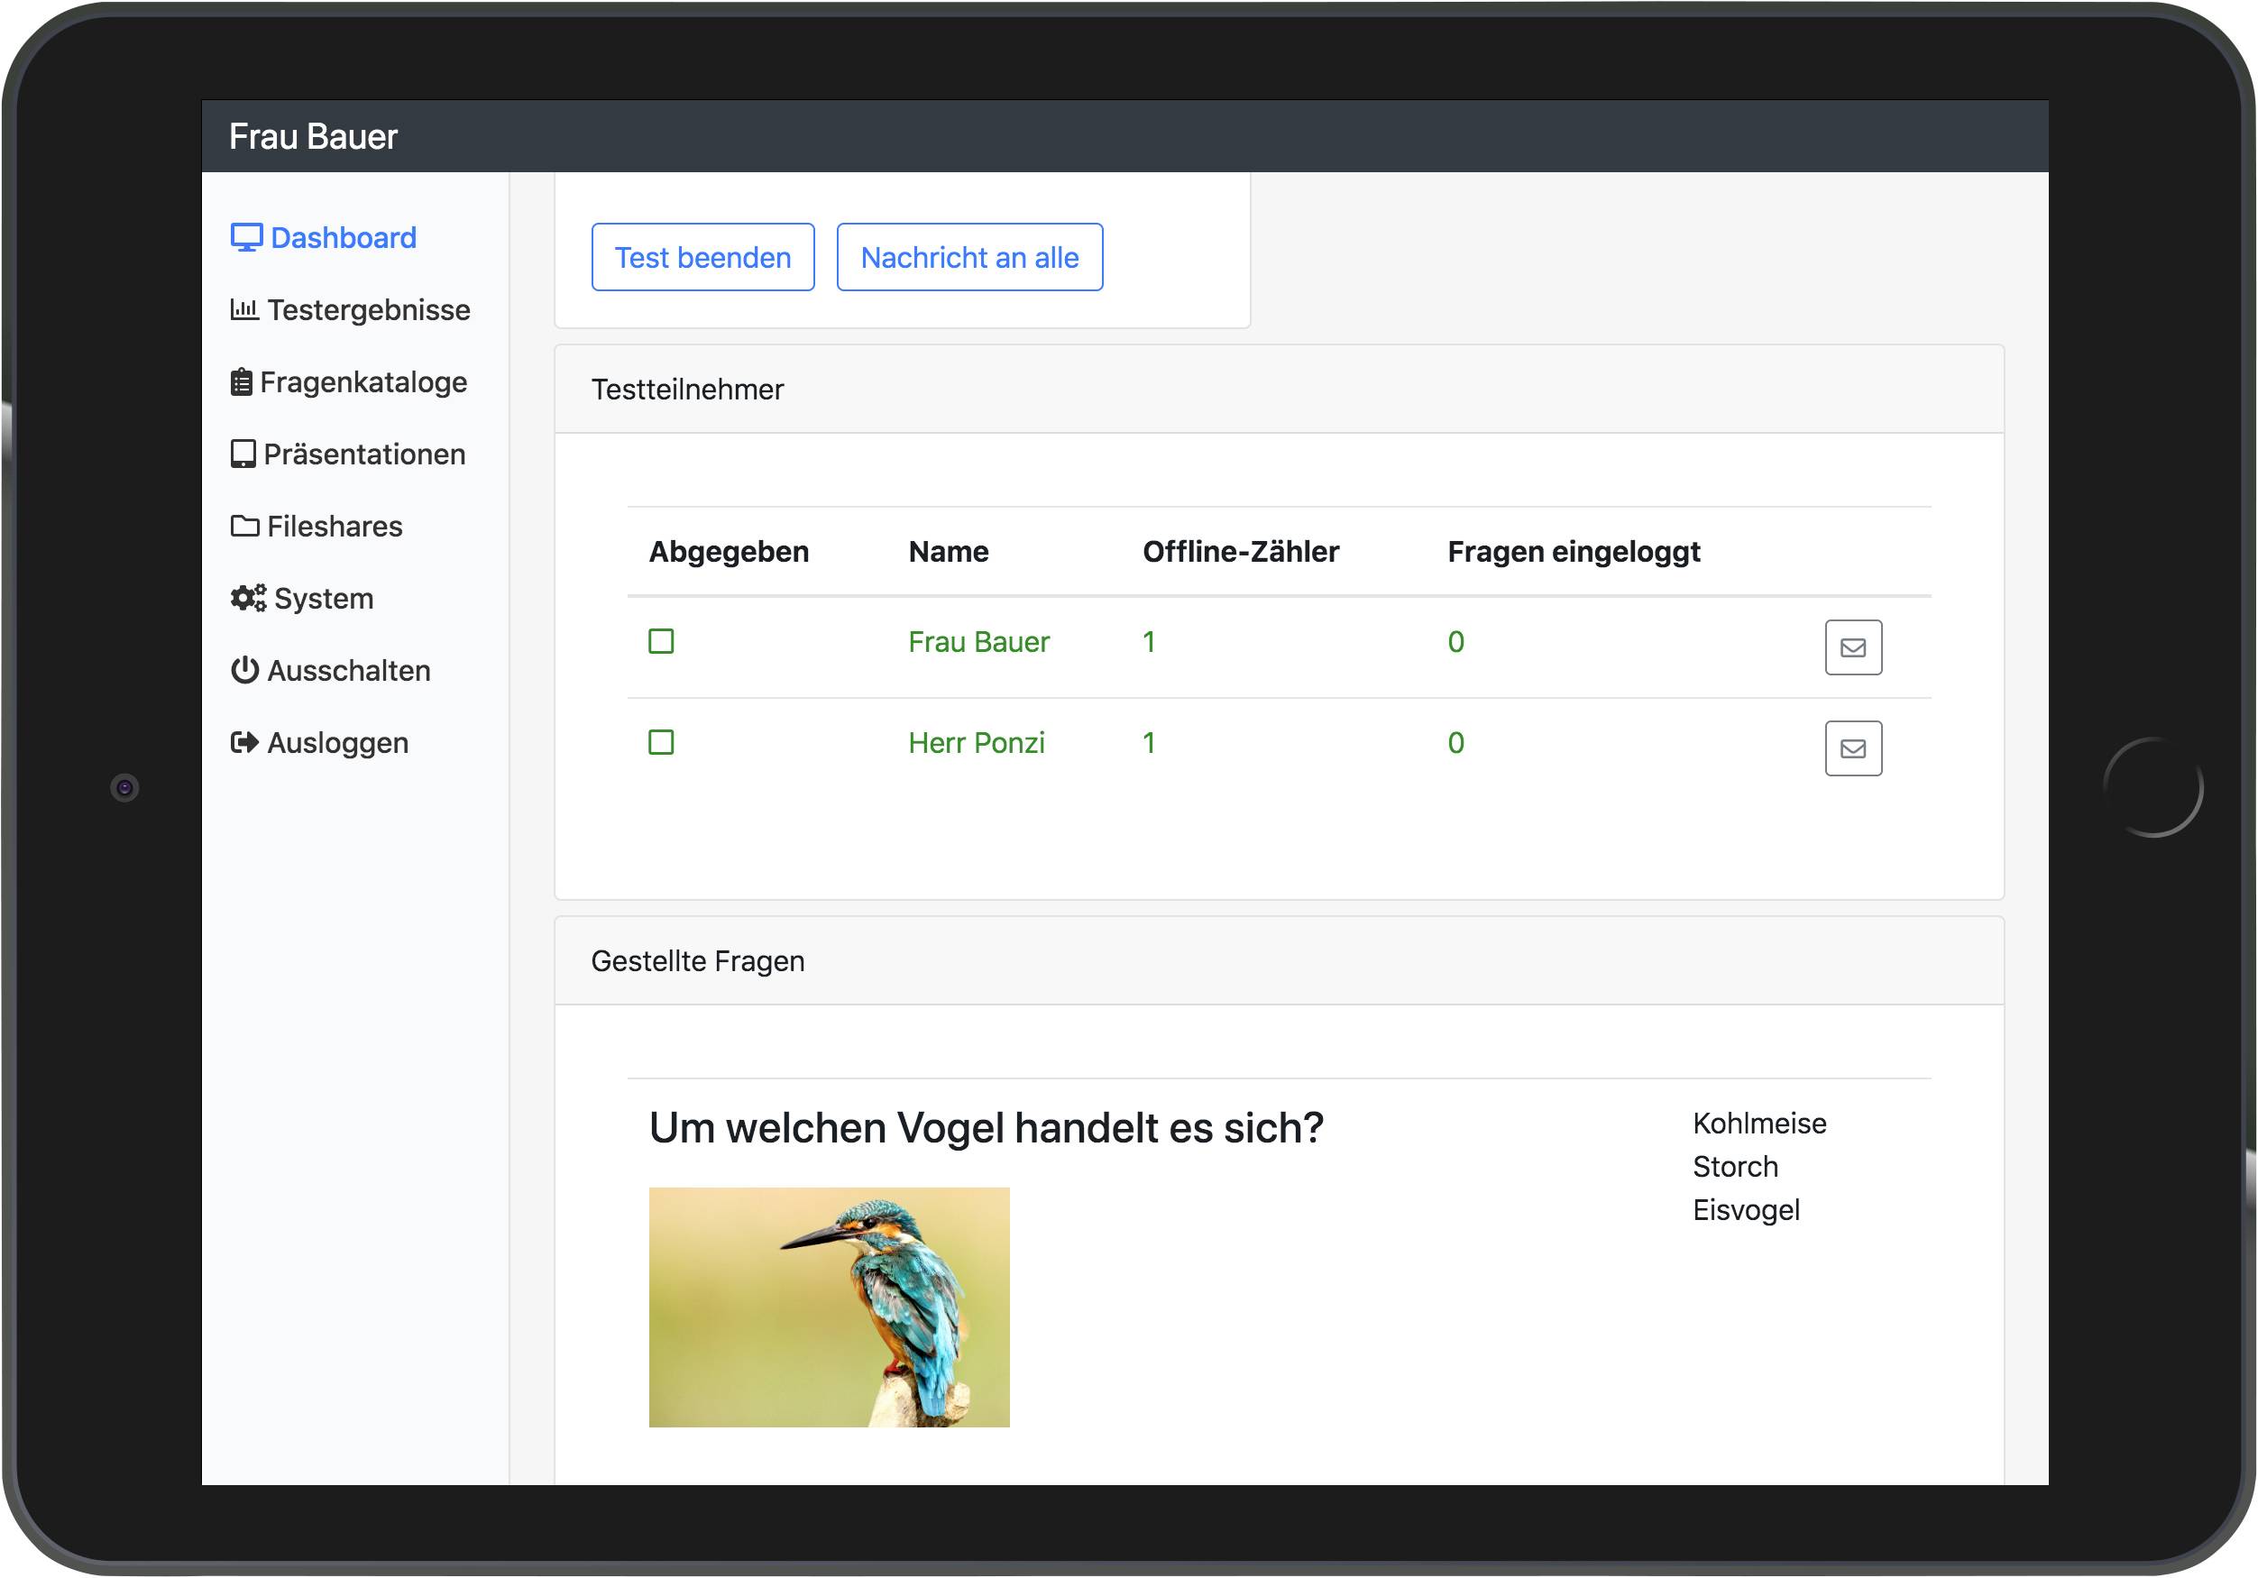The height and width of the screenshot is (1578, 2258).
Task: Select participant name Herr Ponzi
Action: coord(976,743)
